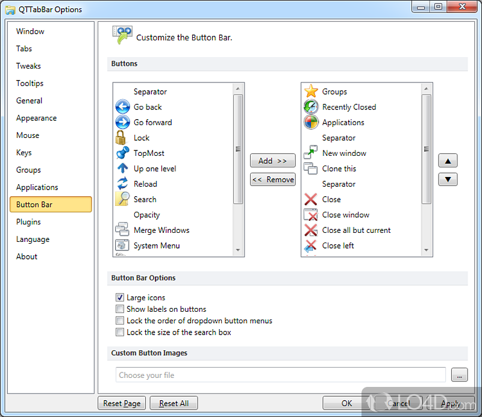Move selected button down with the down arrow

[x=448, y=179]
